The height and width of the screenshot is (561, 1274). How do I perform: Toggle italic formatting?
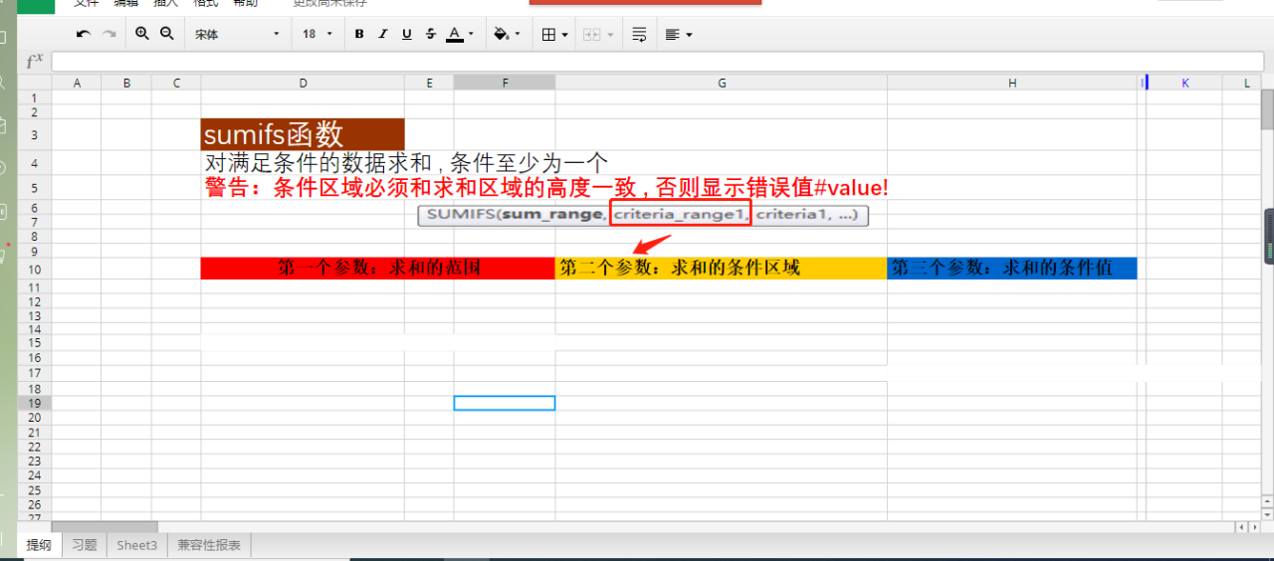pyautogui.click(x=383, y=34)
